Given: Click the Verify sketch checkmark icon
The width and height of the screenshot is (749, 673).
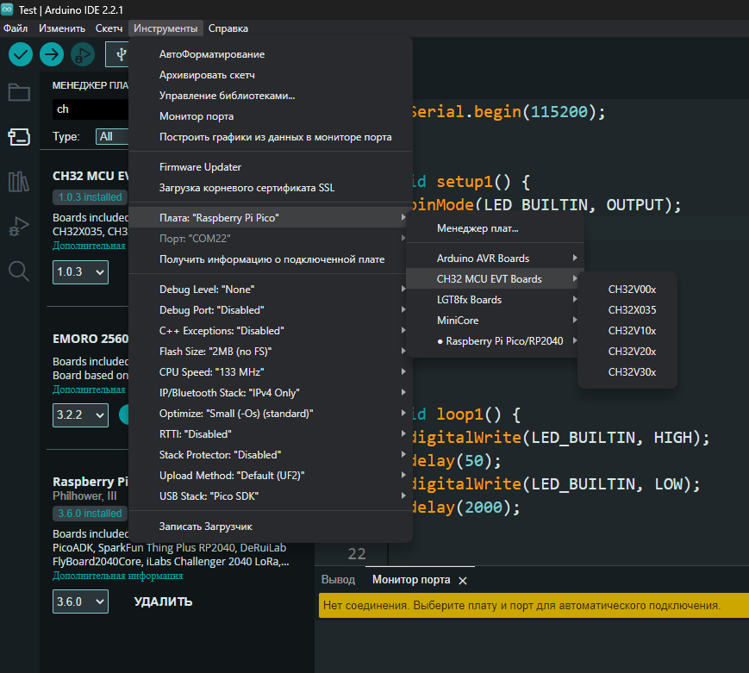Looking at the screenshot, I should [x=21, y=54].
